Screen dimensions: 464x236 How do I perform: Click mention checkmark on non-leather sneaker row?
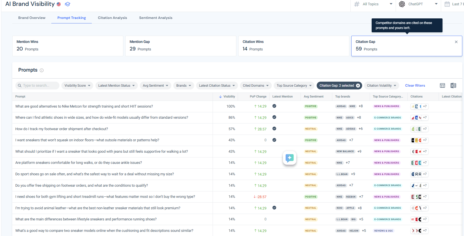[x=274, y=208]
